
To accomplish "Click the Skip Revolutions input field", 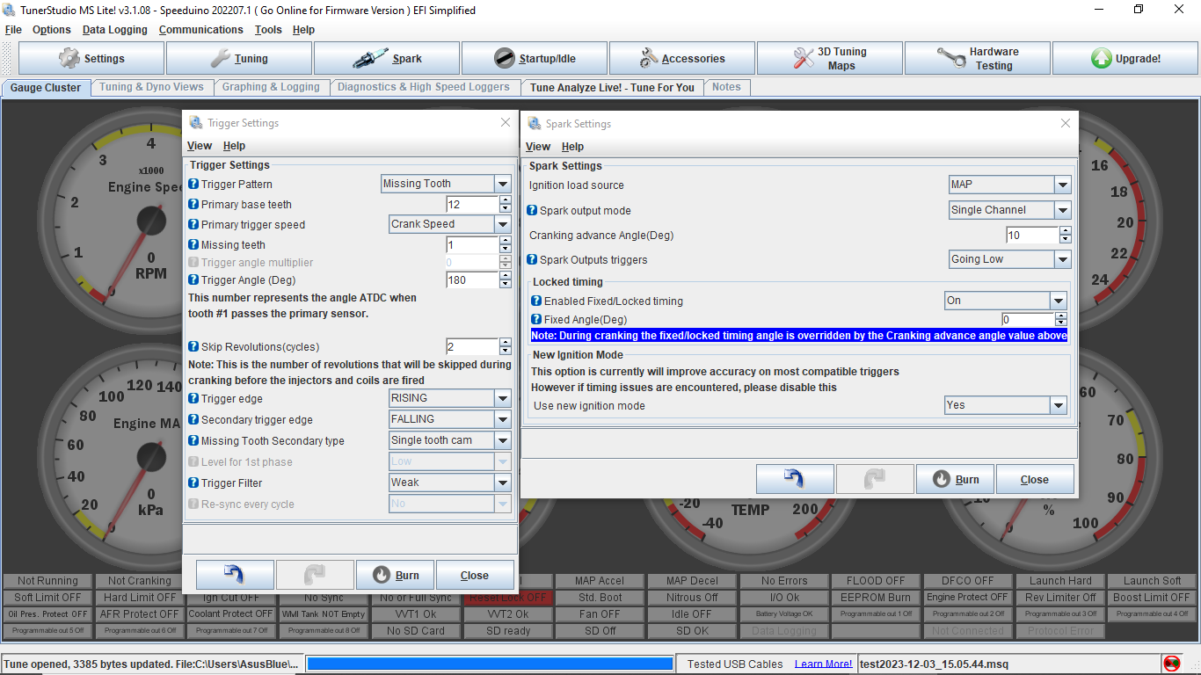I will coord(473,347).
